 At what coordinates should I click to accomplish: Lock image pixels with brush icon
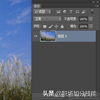pos(51,26)
